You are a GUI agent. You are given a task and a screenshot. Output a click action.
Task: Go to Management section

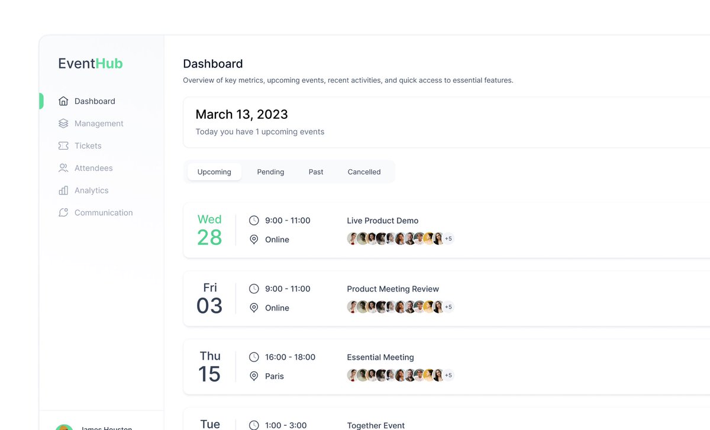pos(99,124)
